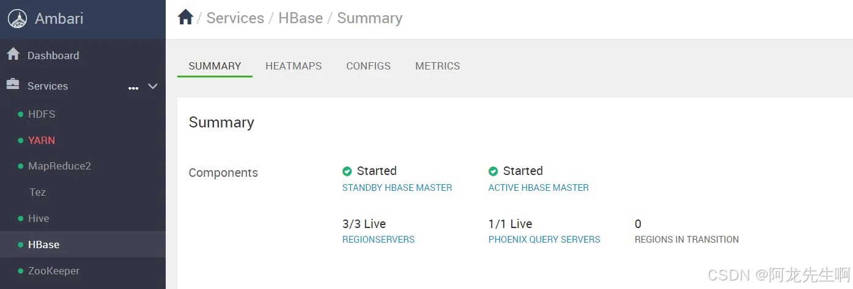Click the Ambari logo icon

coord(18,19)
